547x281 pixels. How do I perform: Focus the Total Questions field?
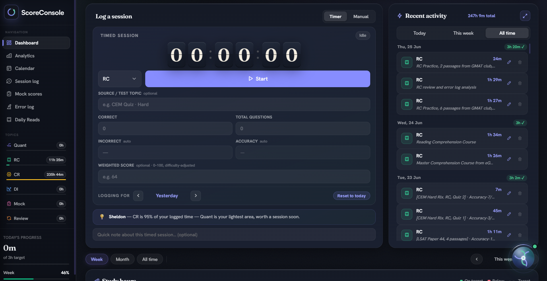pos(303,128)
